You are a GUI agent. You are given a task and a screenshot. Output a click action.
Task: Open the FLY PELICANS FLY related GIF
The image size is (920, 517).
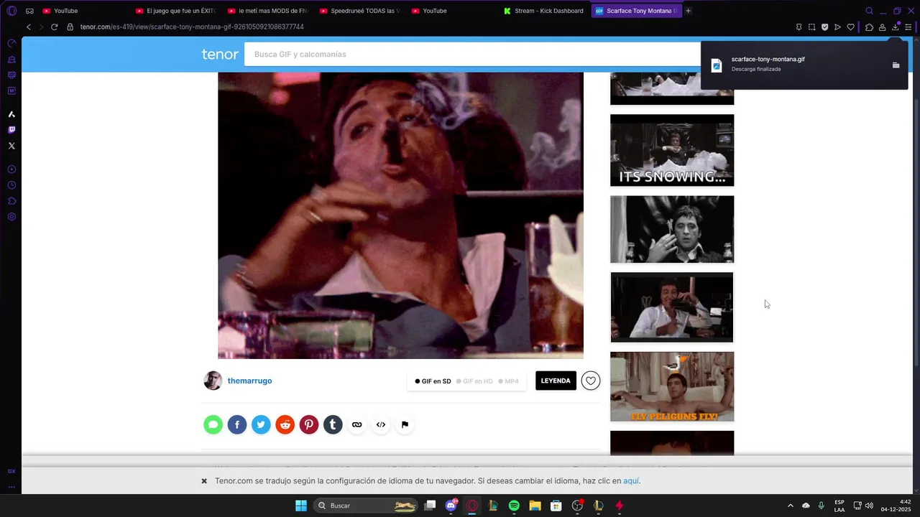pos(672,386)
